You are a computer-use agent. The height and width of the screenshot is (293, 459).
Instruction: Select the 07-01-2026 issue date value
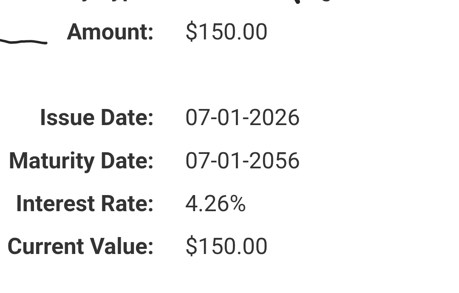tap(242, 117)
